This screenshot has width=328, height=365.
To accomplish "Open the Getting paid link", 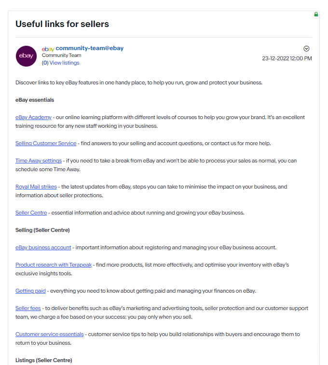I will pyautogui.click(x=30, y=291).
